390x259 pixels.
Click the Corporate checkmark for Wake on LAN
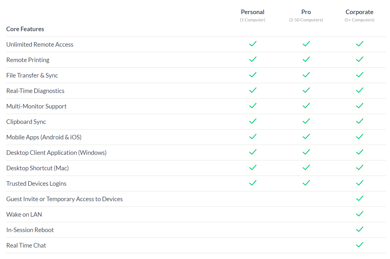pos(360,214)
